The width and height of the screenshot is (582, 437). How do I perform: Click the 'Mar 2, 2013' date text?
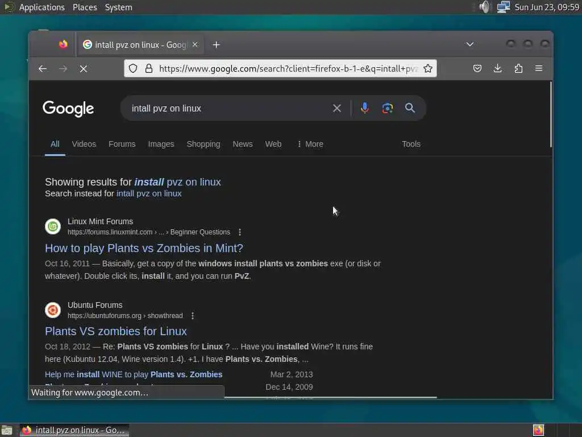coord(292,374)
